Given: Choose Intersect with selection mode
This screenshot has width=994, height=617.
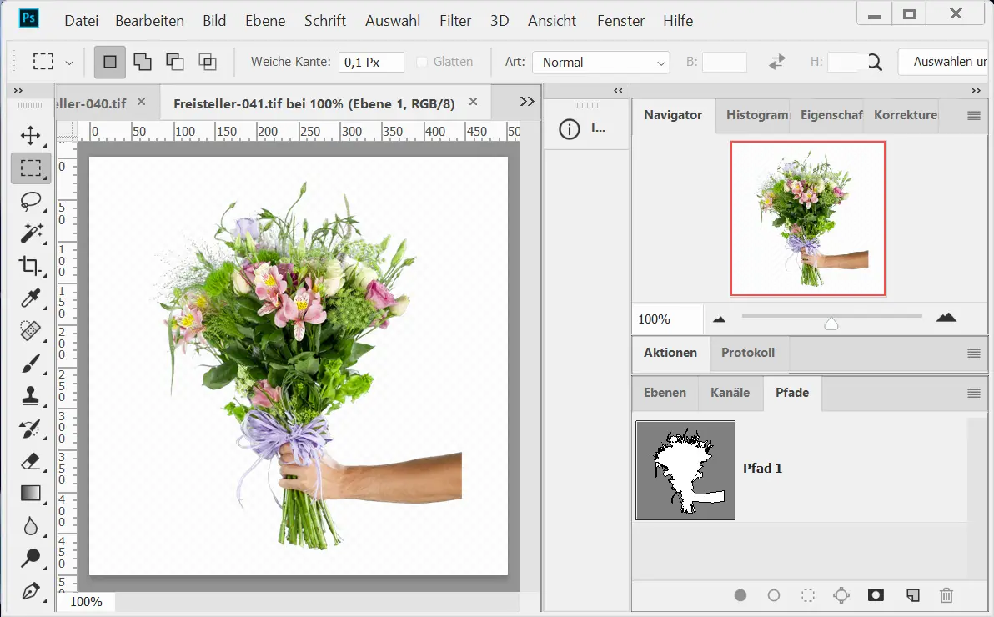Looking at the screenshot, I should (208, 62).
